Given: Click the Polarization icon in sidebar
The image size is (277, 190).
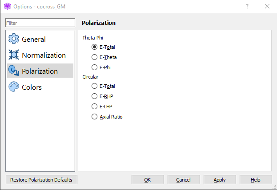Looking at the screenshot, I should pos(14,71).
